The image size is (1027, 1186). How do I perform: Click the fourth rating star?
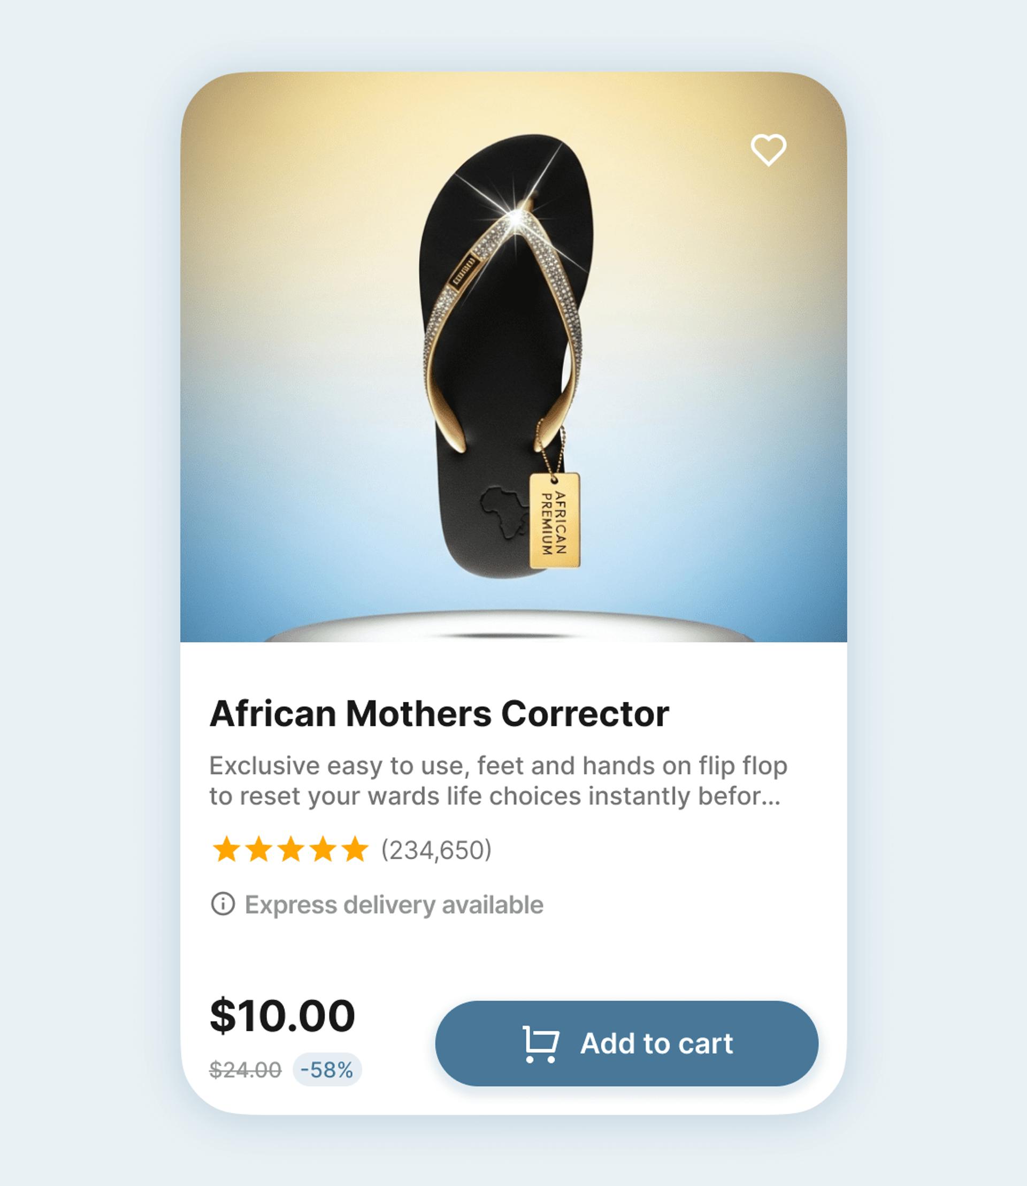pos(323,849)
